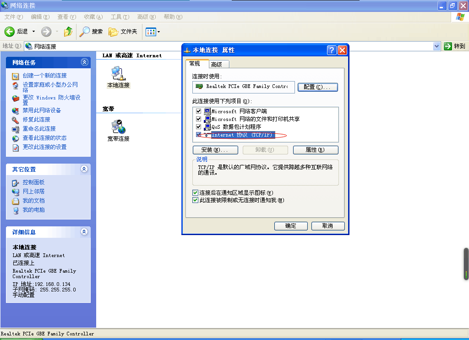Click the 修复此连接 wrench icon

(15, 120)
